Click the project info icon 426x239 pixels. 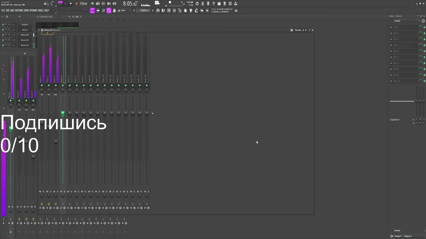(x=230, y=4)
